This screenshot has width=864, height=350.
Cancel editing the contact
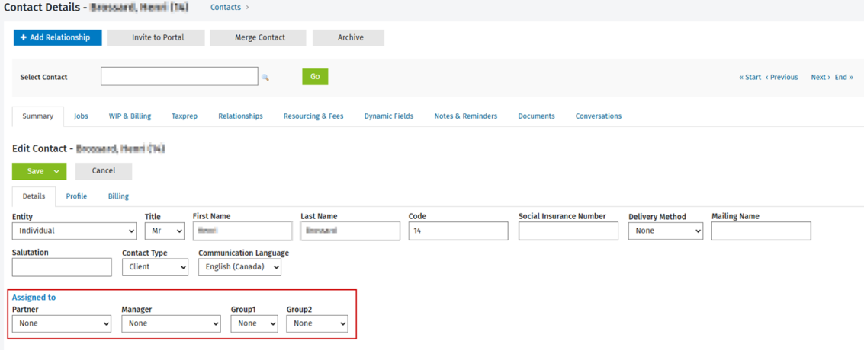tap(104, 171)
